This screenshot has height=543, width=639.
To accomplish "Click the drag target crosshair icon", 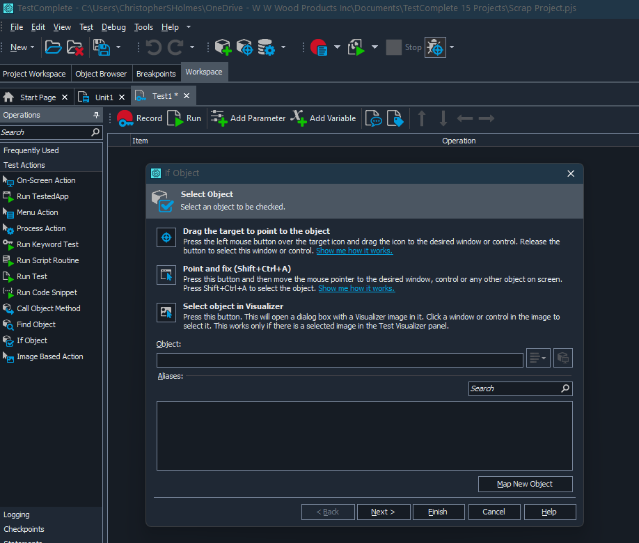I will click(x=166, y=237).
